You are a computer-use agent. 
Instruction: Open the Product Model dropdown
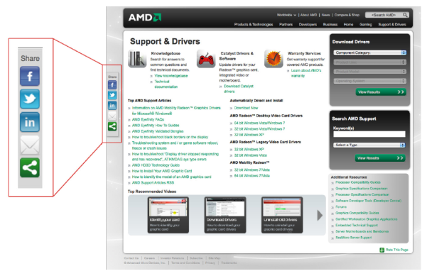370,72
